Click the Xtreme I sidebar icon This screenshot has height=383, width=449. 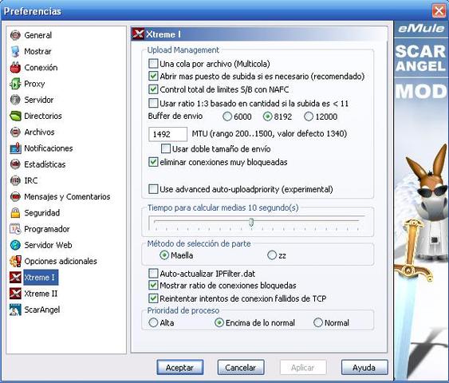click(x=15, y=278)
